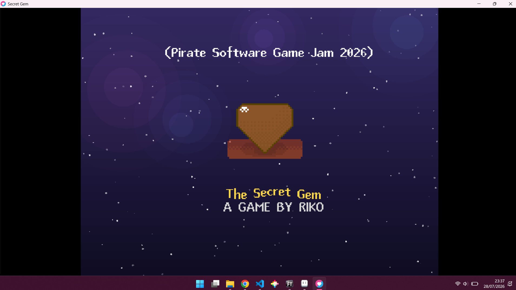Open the FT app on the taskbar
Viewport: 516px width, 290px height.
click(290, 284)
